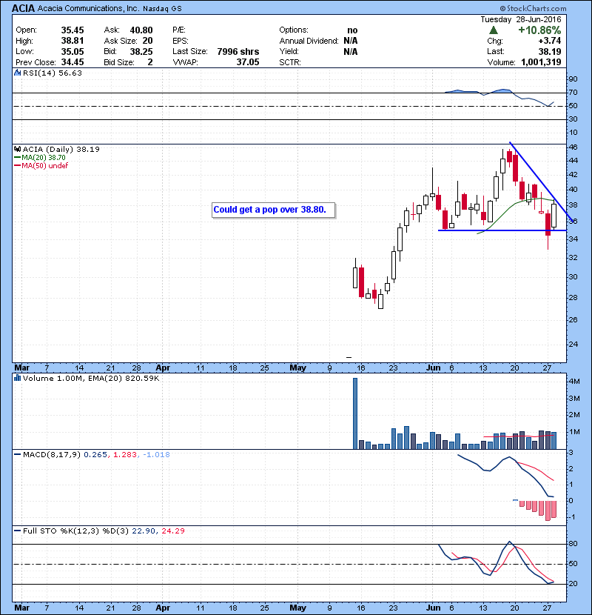The image size is (592, 615).
Task: Click the blue horizontal support line near 35
Action: click(502, 230)
